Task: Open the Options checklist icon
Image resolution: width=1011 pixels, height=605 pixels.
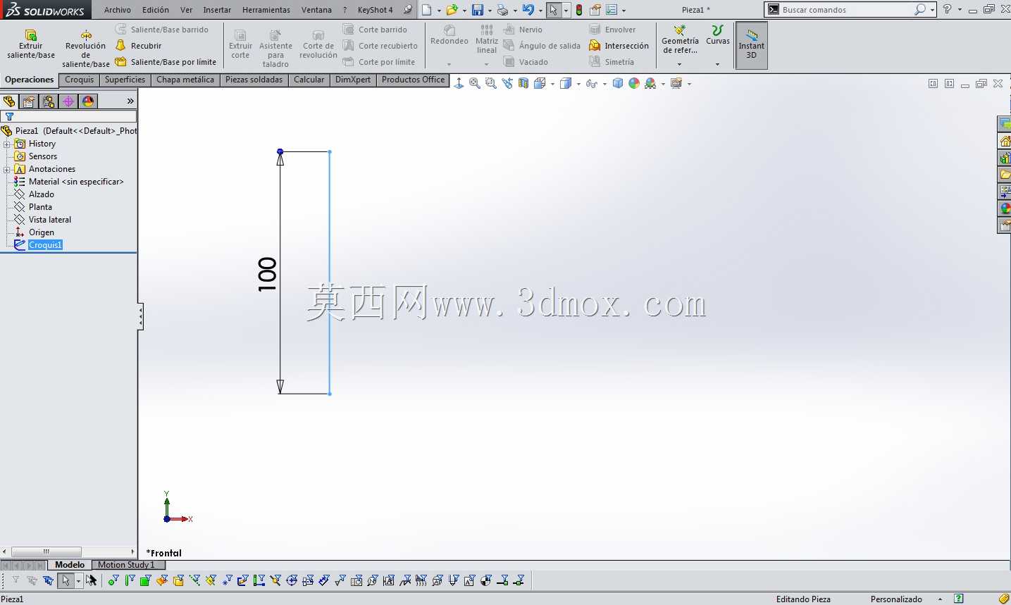Action: [612, 10]
